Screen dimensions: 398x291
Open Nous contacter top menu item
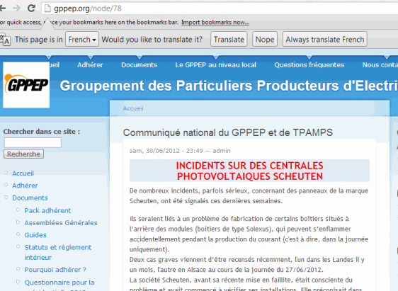(380, 65)
